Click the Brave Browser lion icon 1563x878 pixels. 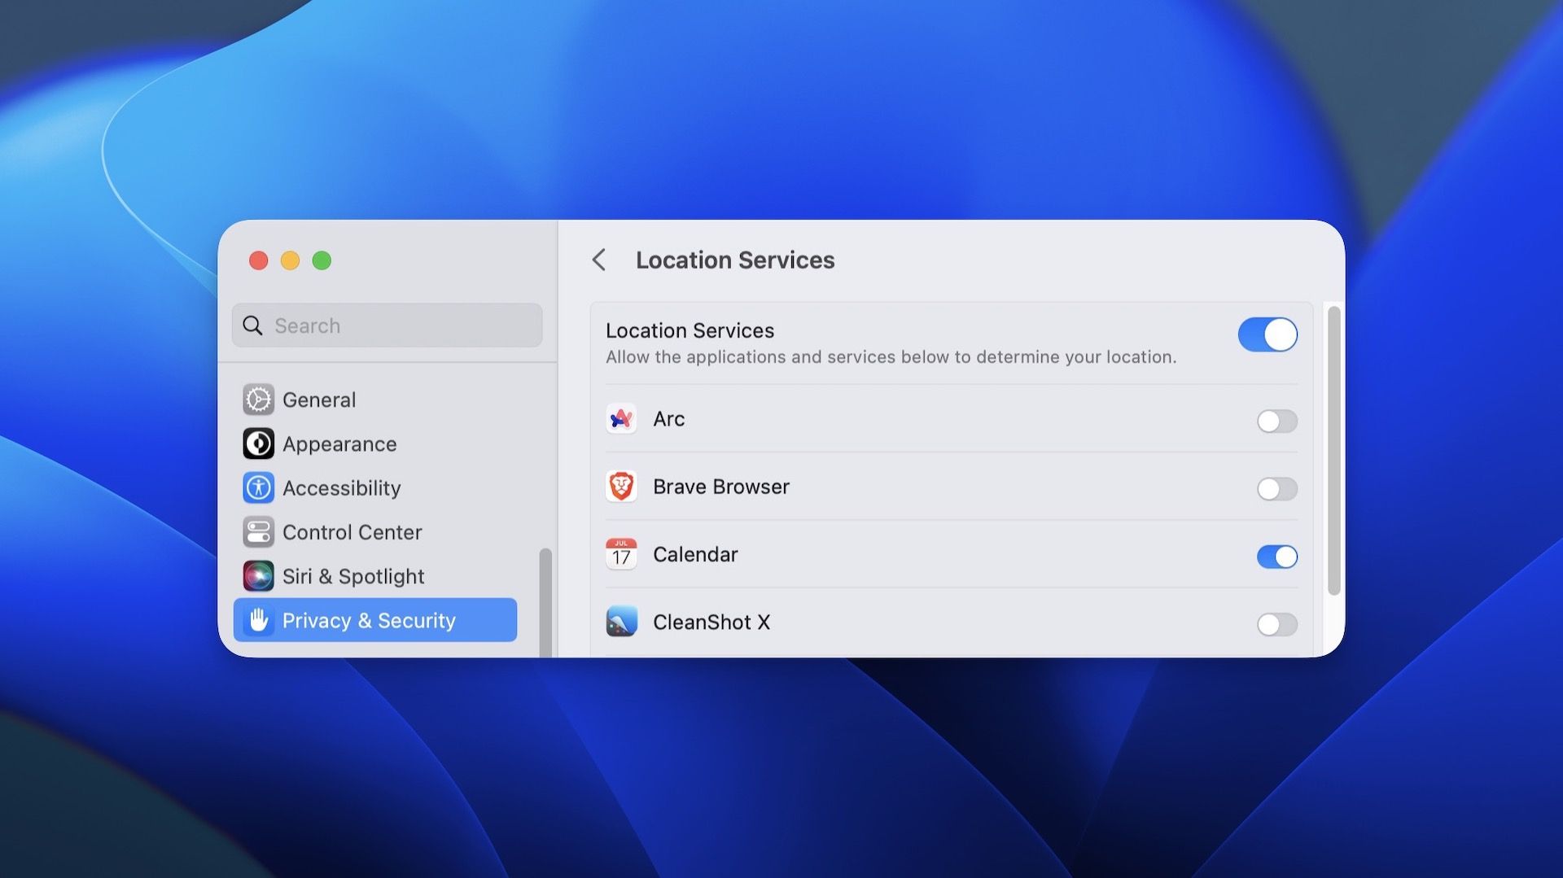click(622, 487)
